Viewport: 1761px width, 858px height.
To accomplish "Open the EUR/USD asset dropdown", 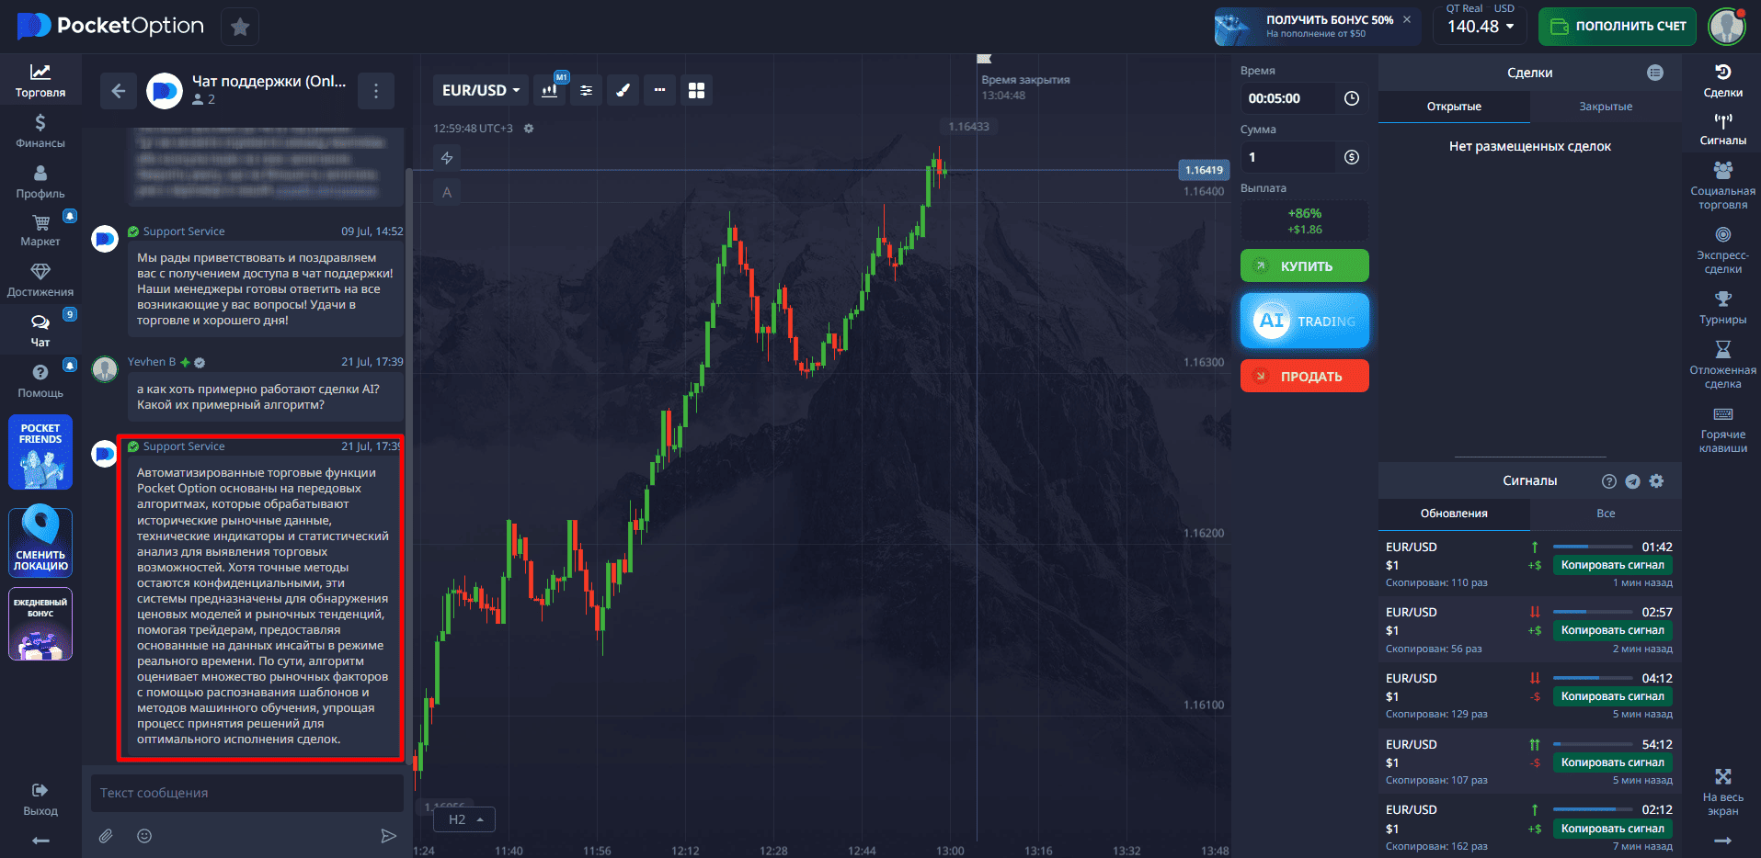I will coord(481,90).
